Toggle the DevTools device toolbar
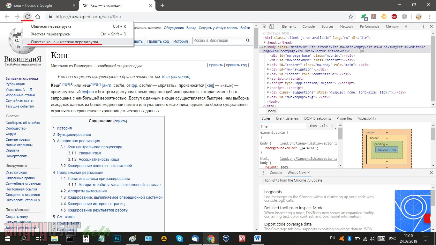The height and width of the screenshot is (245, 436). (x=271, y=26)
